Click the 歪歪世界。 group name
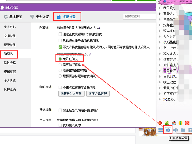Screen dimensions: 192x144 (171, 71)
